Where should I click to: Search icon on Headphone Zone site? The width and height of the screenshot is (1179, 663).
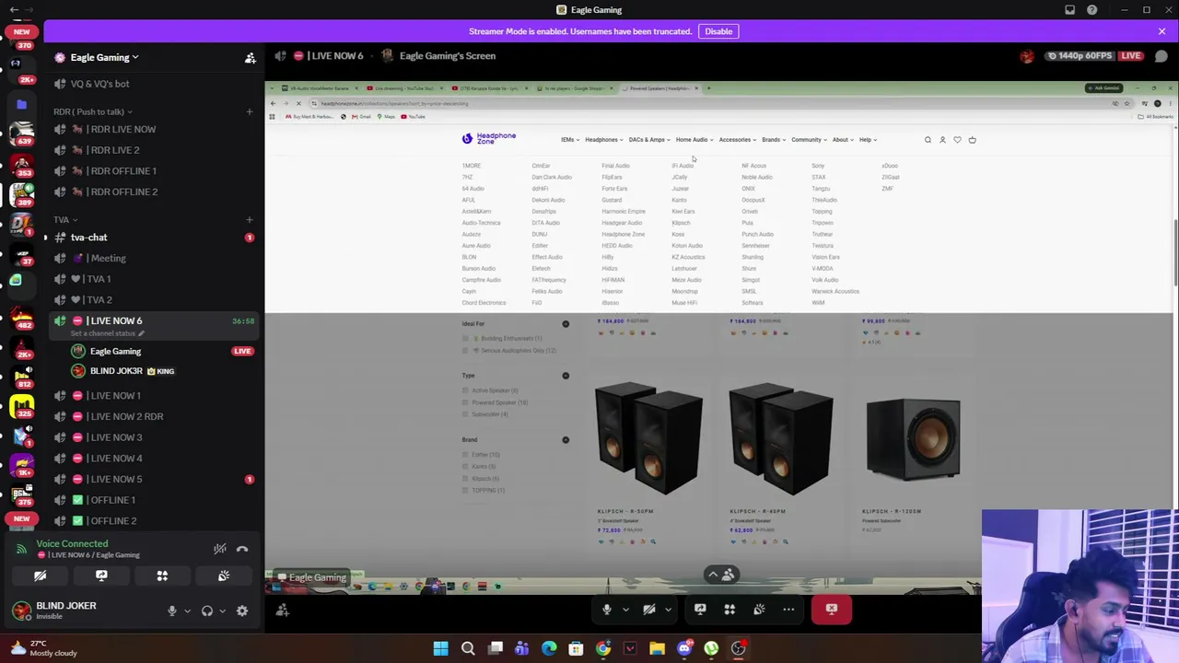(928, 140)
